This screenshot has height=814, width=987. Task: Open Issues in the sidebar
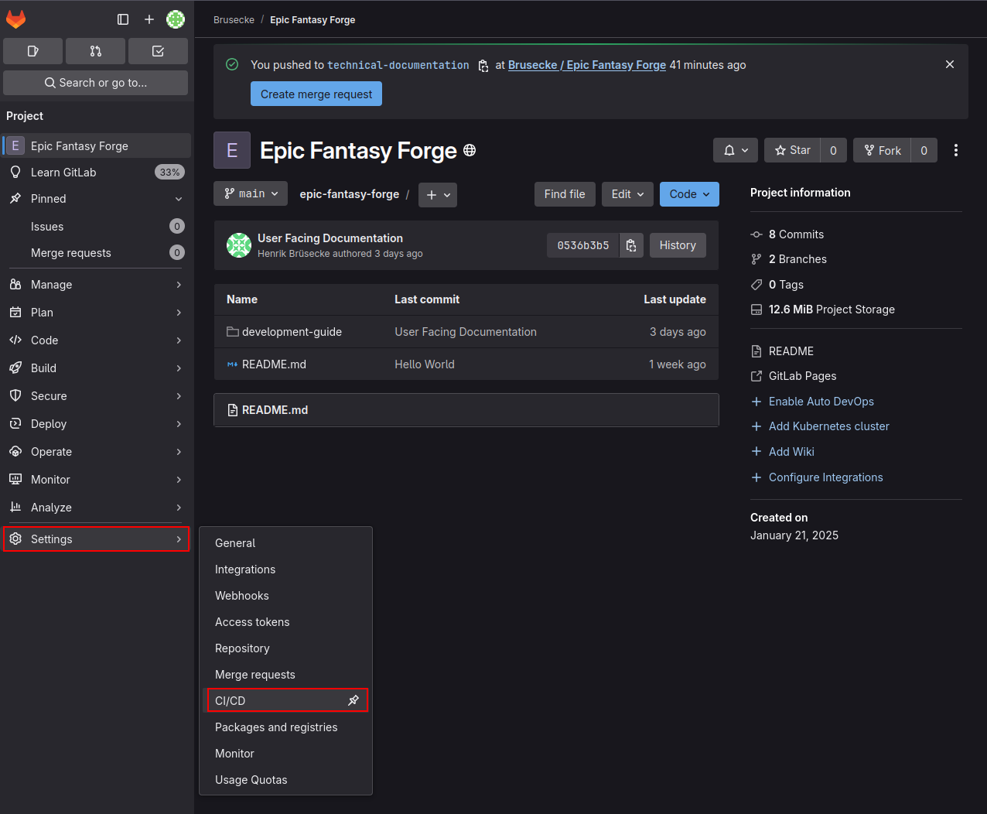coord(97,227)
